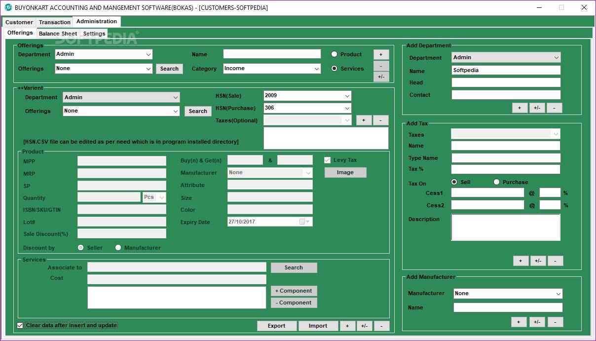Click Search in the Varient section
This screenshot has width=596, height=341.
(198, 111)
